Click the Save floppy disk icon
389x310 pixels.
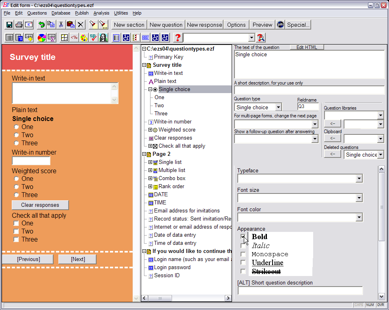pos(9,25)
